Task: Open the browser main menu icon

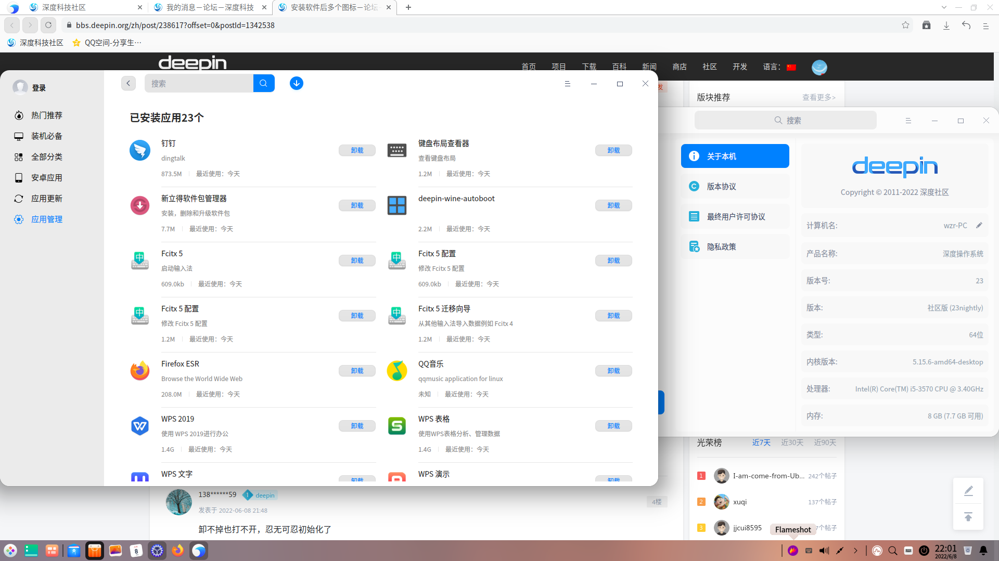Action: (985, 25)
